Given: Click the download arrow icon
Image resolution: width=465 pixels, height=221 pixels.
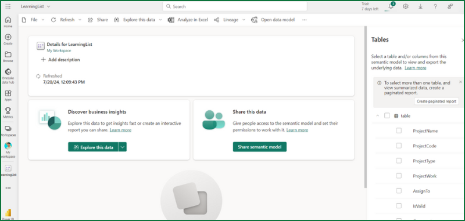Looking at the screenshot, I should [x=420, y=6].
